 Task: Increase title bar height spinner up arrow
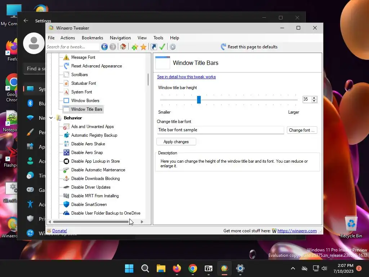(314, 98)
